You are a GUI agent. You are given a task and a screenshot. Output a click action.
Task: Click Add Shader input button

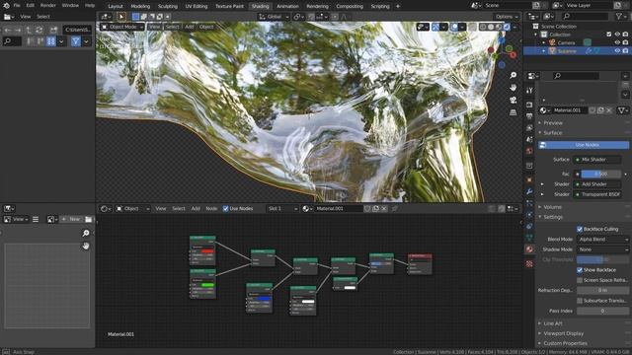[x=597, y=184]
